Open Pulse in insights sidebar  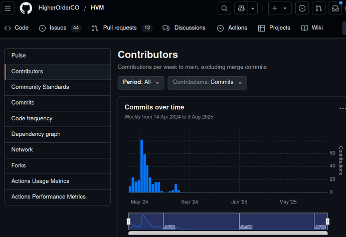point(58,56)
